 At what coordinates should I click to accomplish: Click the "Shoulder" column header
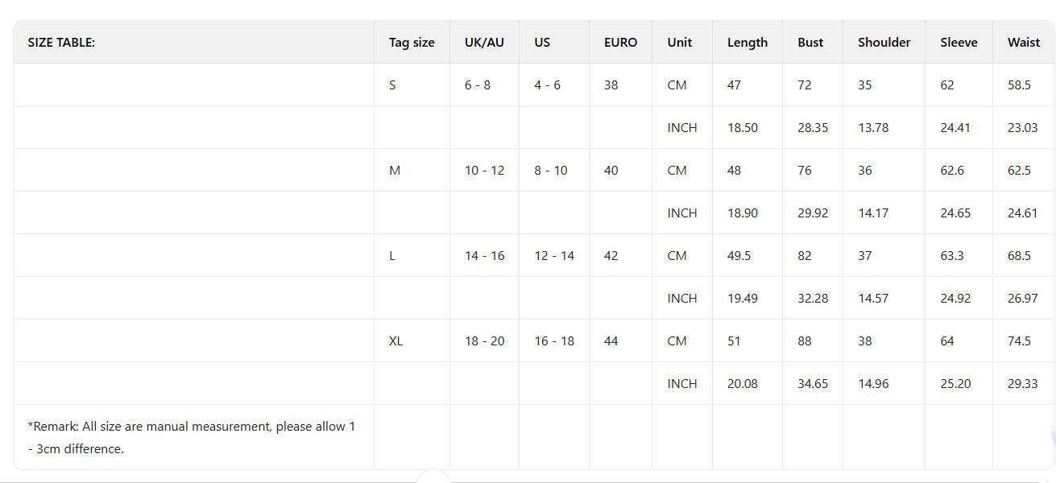[x=884, y=43]
